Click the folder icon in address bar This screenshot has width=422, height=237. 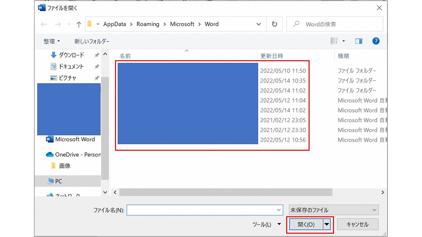[x=89, y=24]
